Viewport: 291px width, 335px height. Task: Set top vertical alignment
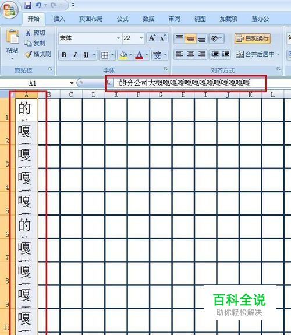179,38
